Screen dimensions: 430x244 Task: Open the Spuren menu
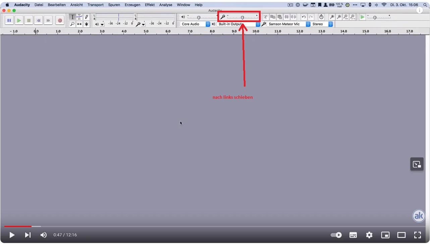pyautogui.click(x=114, y=5)
